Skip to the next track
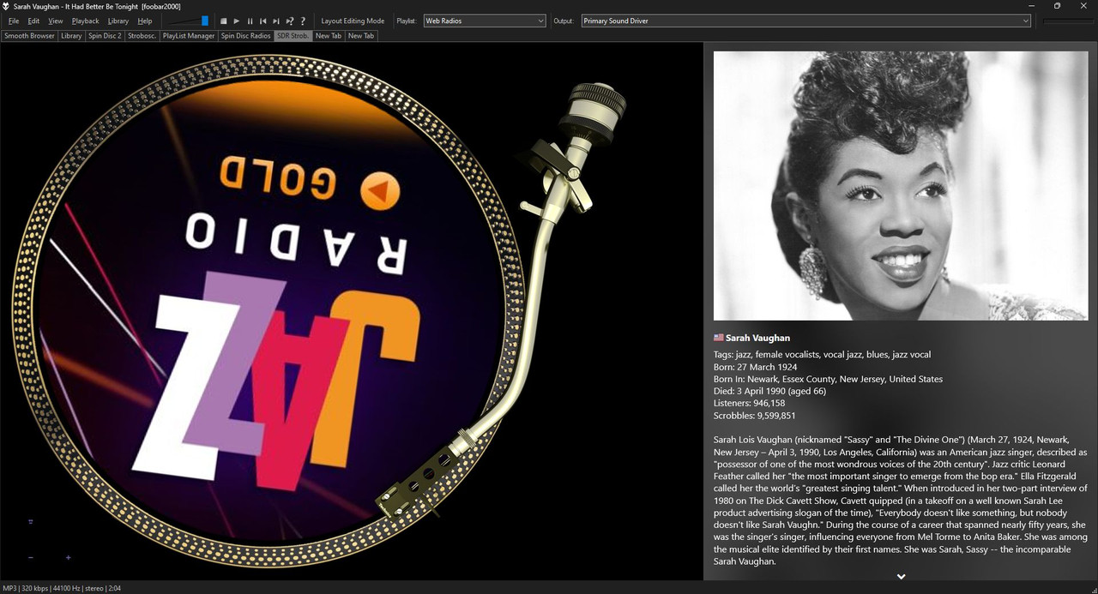The width and height of the screenshot is (1098, 594). pos(276,21)
